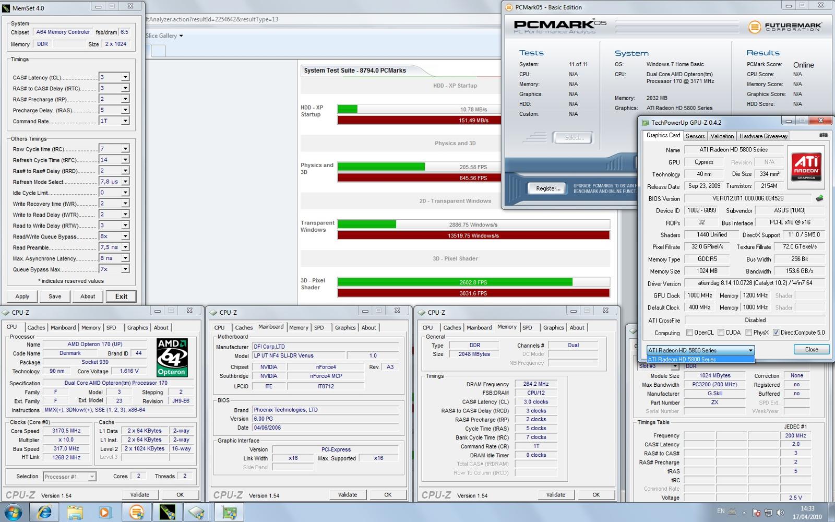Click the green 3D - Pixel Shader result bar

[x=455, y=282]
